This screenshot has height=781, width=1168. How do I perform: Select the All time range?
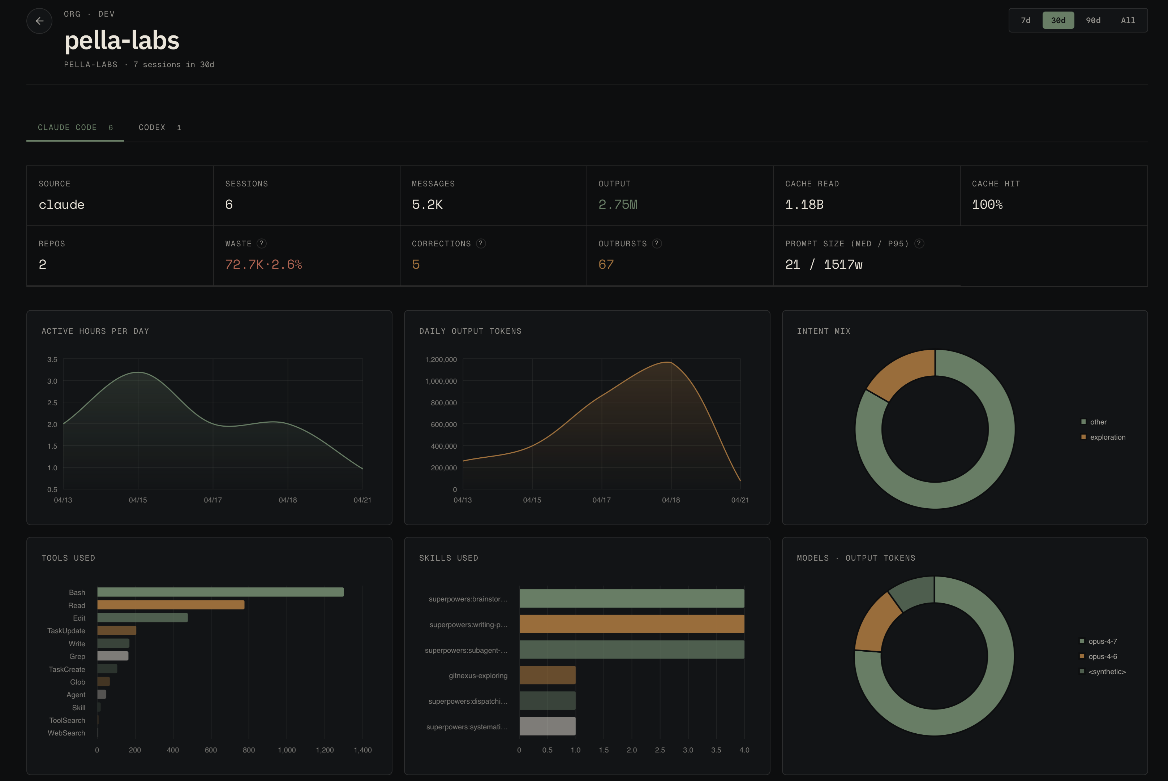(x=1128, y=21)
